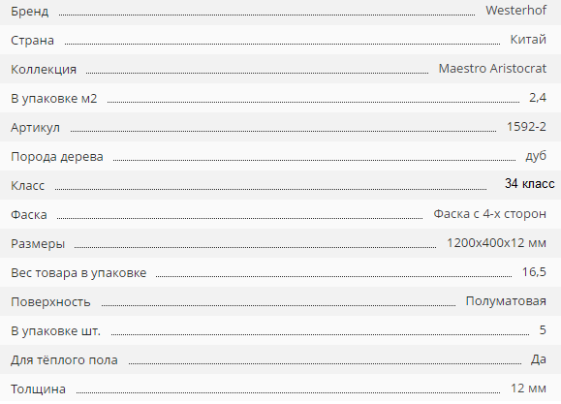Click the Да value for warm floor
Image resolution: width=561 pixels, height=404 pixels.
pos(539,358)
